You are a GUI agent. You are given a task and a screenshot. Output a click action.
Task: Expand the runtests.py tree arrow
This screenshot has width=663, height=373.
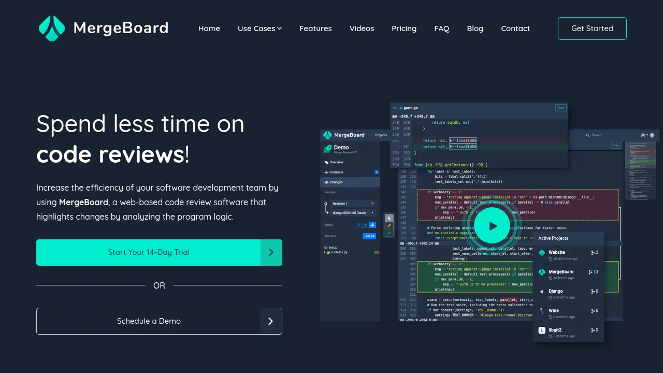(325, 252)
